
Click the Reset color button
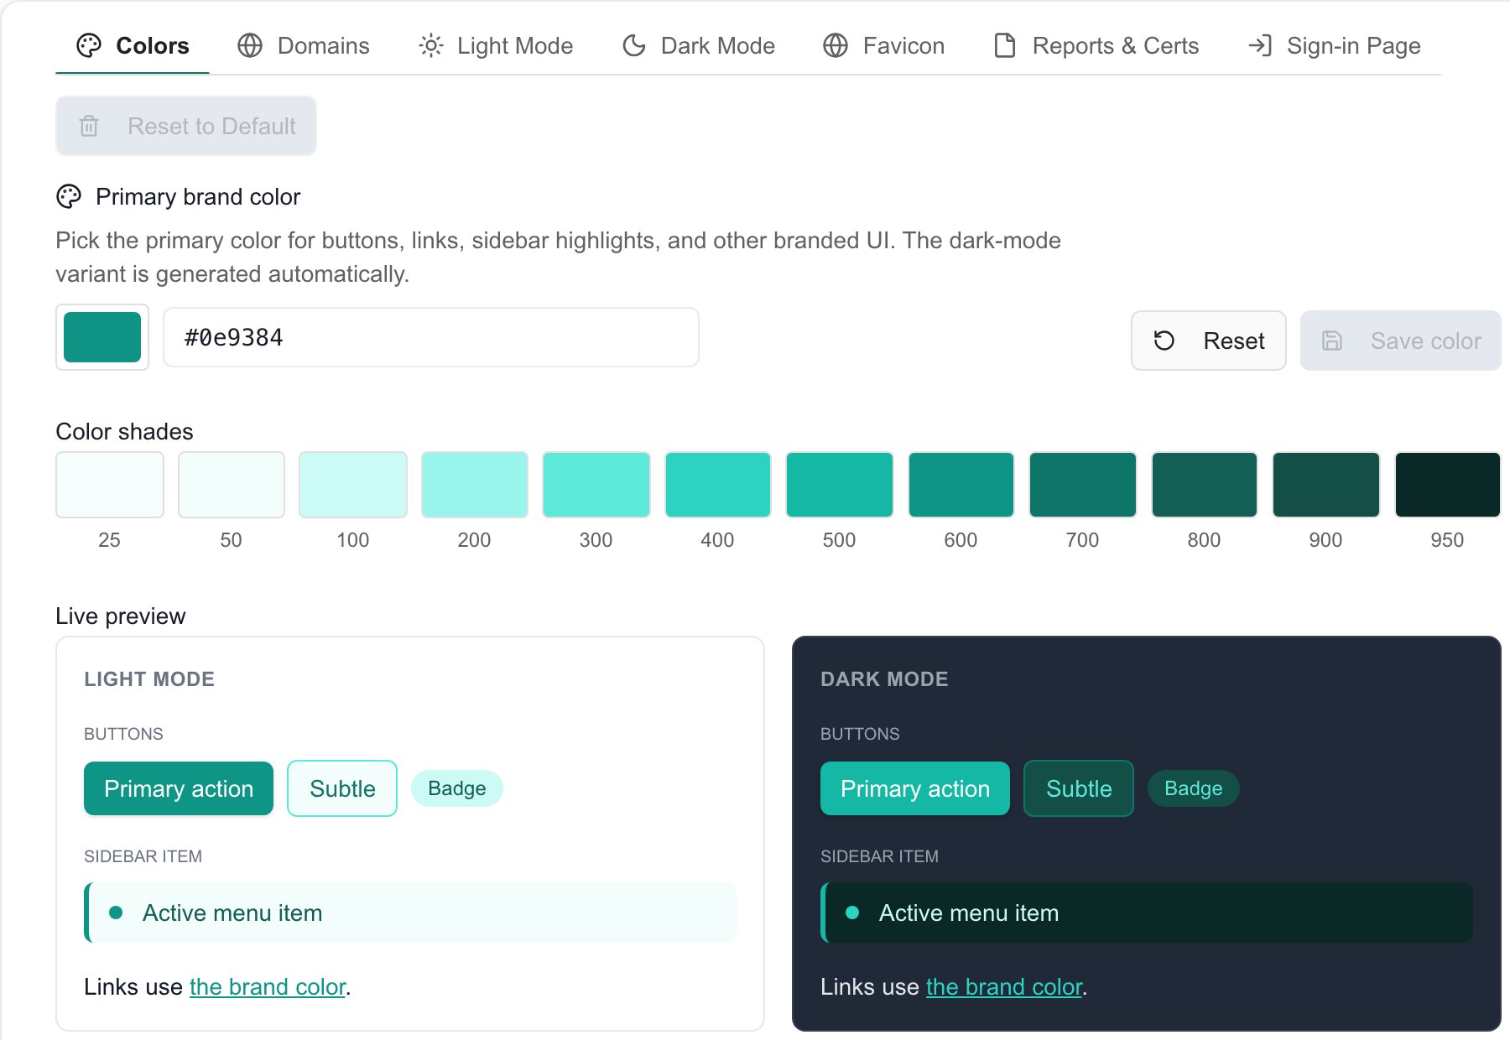point(1209,341)
